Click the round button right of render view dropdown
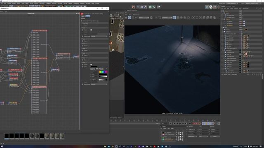Viewport: 264px width, 148px height. coord(151,17)
